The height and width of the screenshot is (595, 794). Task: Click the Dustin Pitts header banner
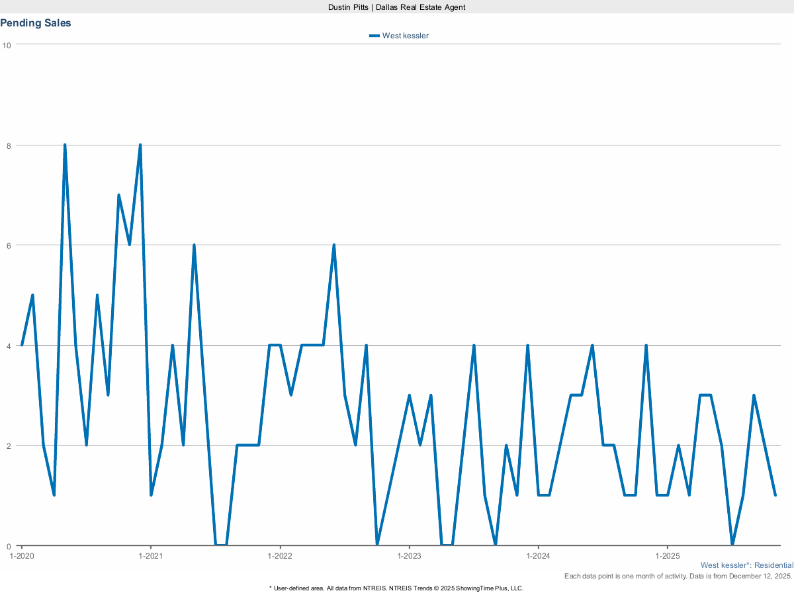396,7
